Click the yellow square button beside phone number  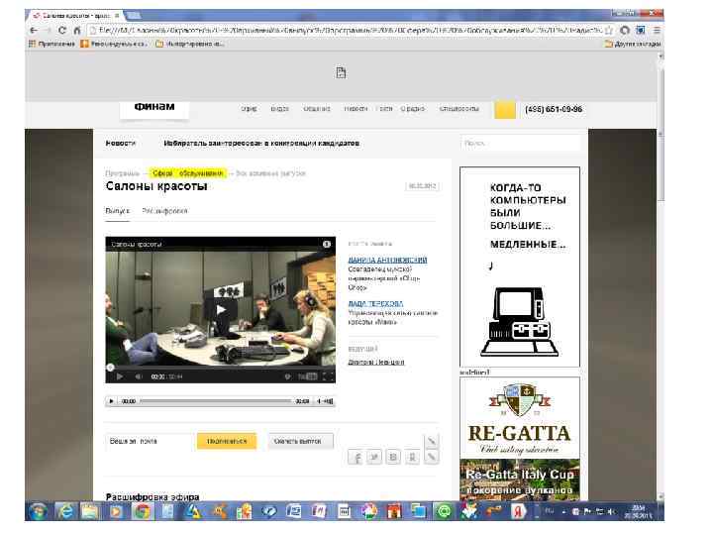505,110
